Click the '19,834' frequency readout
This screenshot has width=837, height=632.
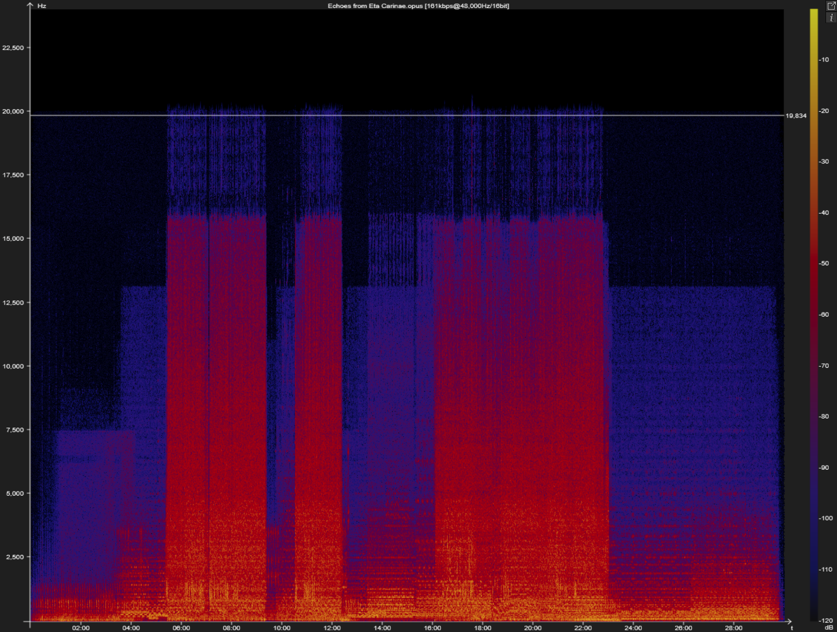coord(796,116)
